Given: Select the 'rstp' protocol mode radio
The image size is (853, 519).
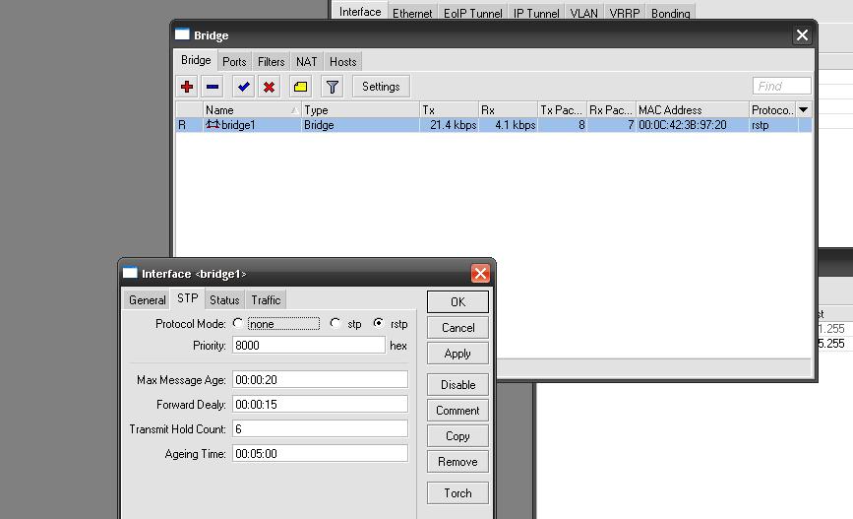Looking at the screenshot, I should click(378, 323).
